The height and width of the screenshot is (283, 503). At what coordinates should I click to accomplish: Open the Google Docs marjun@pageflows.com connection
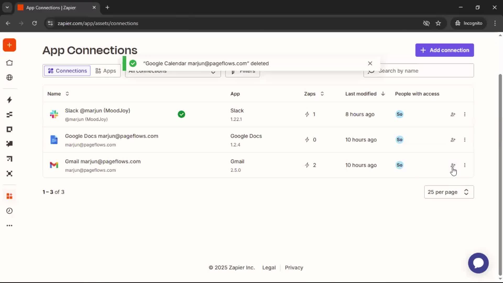(x=112, y=136)
